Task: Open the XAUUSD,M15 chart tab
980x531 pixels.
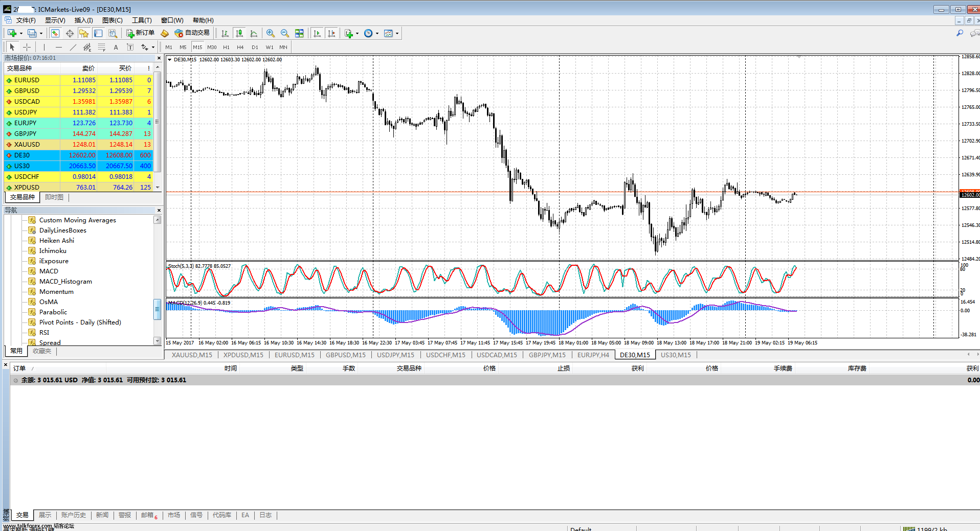Action: 192,355
